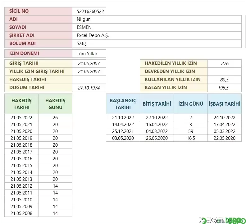Select birth date value 27.10.1974
246x224 pixels.
click(x=89, y=88)
